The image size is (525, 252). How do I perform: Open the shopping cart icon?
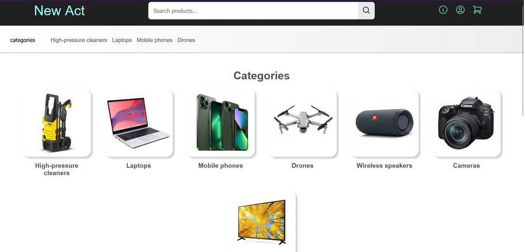tap(477, 10)
